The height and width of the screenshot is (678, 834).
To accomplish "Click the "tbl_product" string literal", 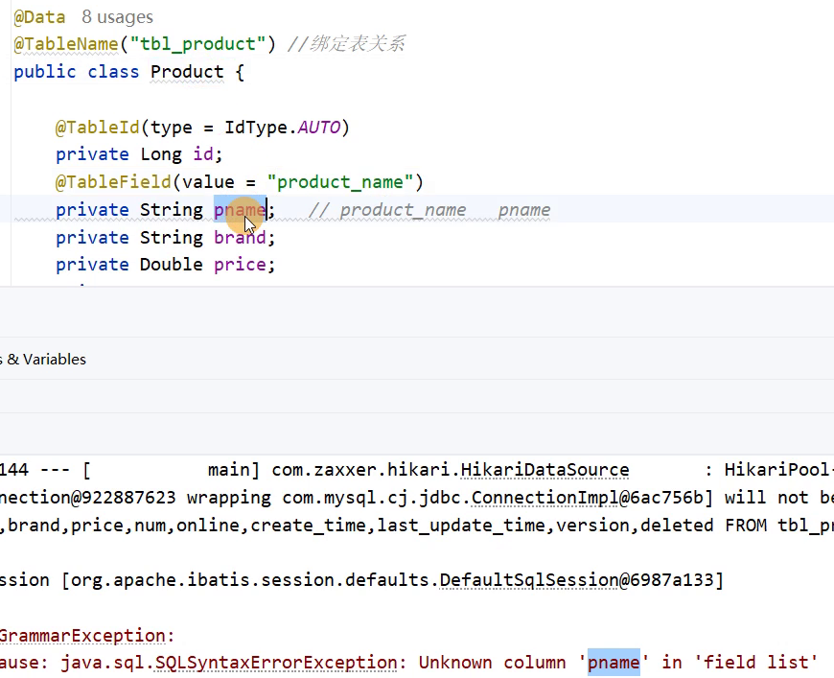I will click(x=197, y=44).
